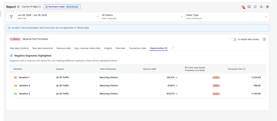
Task: Click the M5004 metric badge
Action: tap(15, 39)
